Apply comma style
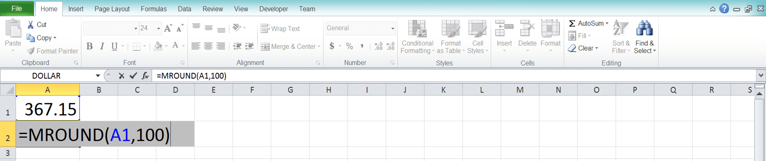The height and width of the screenshot is (161, 766). click(x=362, y=46)
